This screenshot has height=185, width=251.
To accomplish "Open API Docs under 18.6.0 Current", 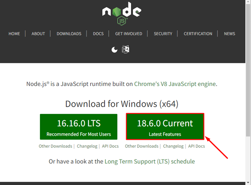I will coord(196,146).
